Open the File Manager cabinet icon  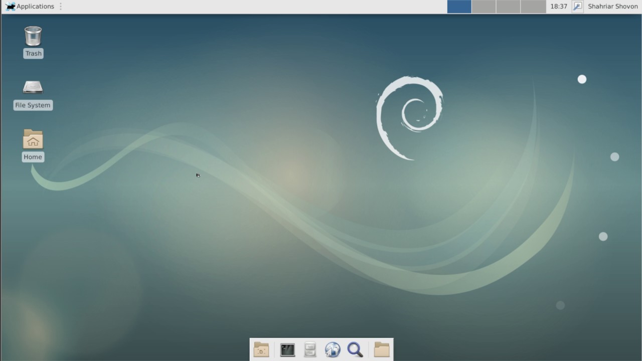click(x=310, y=349)
